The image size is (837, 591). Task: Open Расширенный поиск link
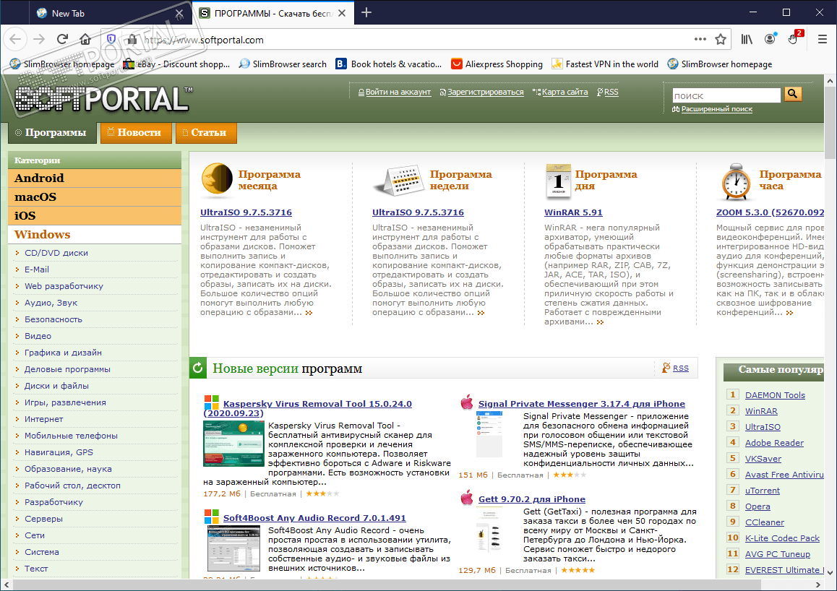[716, 109]
